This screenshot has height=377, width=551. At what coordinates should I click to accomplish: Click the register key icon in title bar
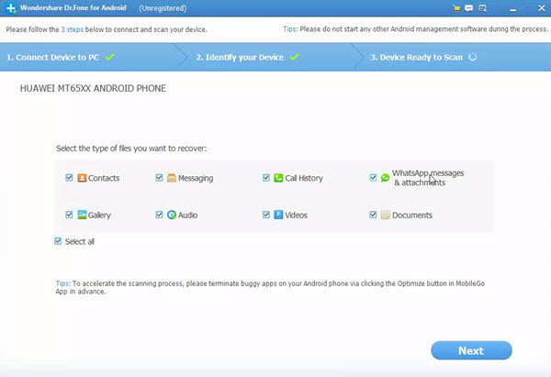[x=483, y=8]
